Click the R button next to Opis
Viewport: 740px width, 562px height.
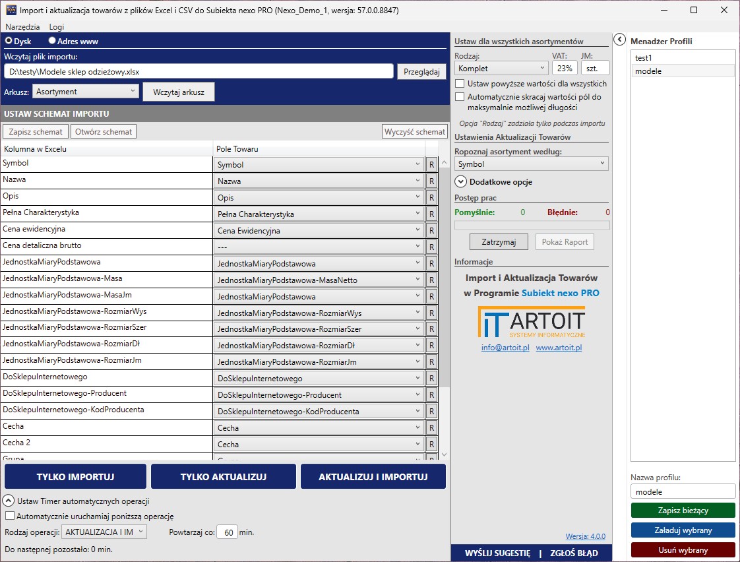(432, 197)
